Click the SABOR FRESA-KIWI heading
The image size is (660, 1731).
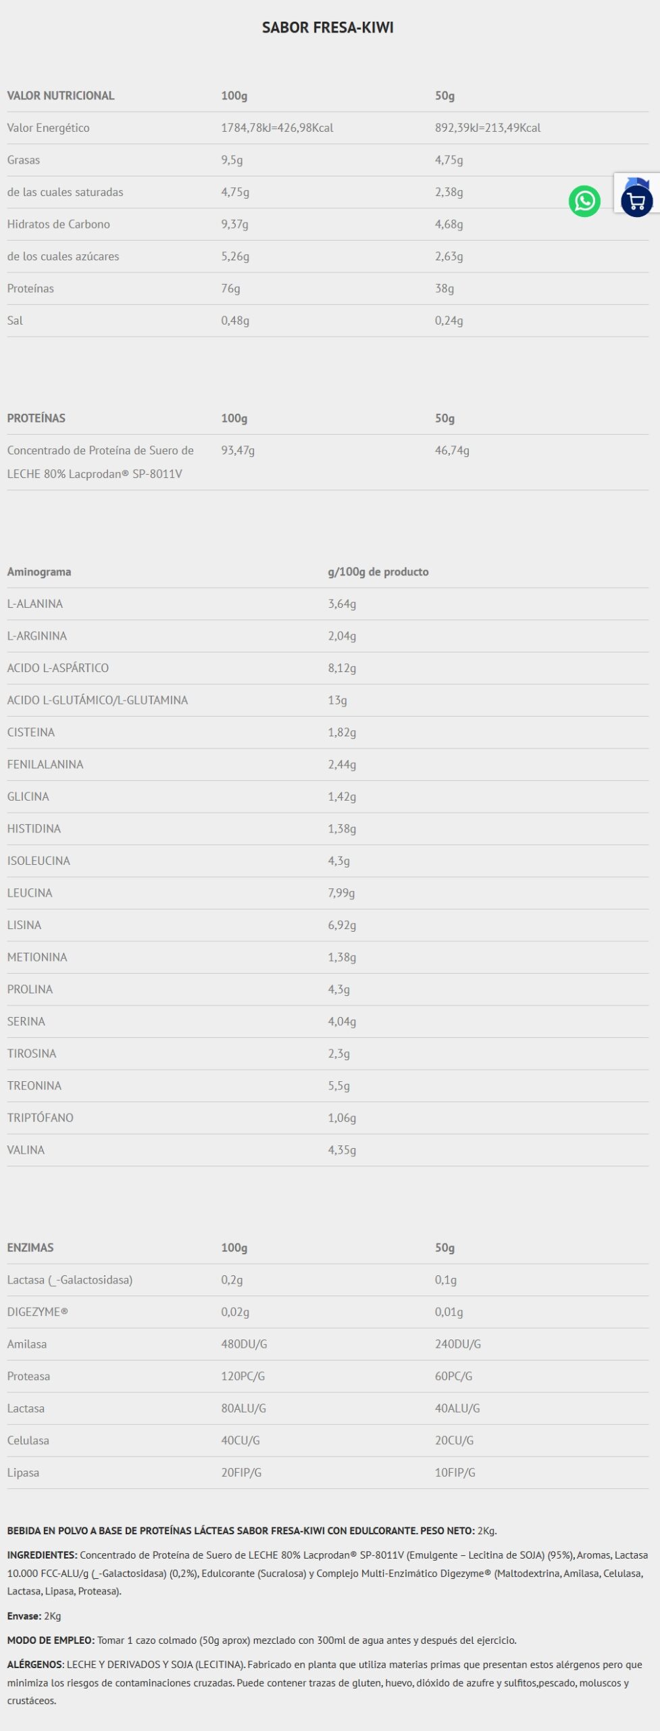pos(328,28)
